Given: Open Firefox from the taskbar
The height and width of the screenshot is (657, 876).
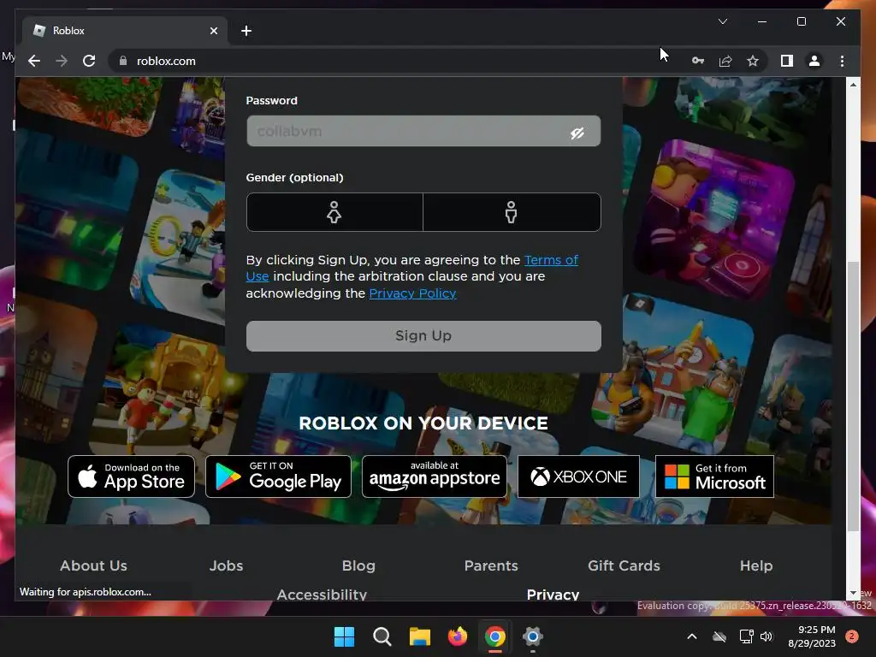Looking at the screenshot, I should point(458,636).
